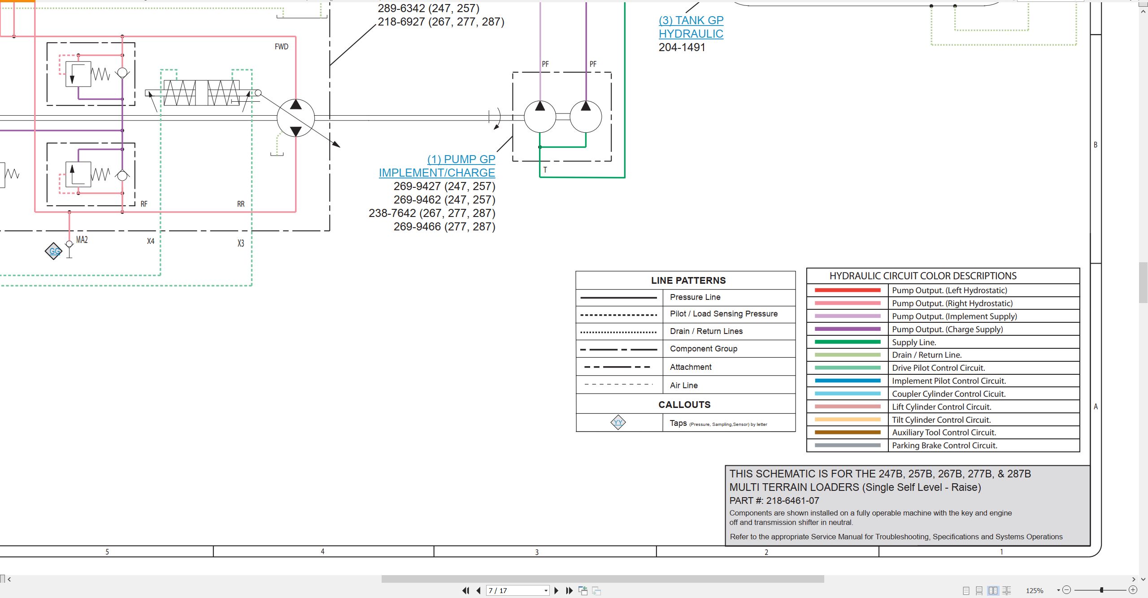Click the next view icon
Viewport: 1148px width, 598px height.
pos(596,590)
